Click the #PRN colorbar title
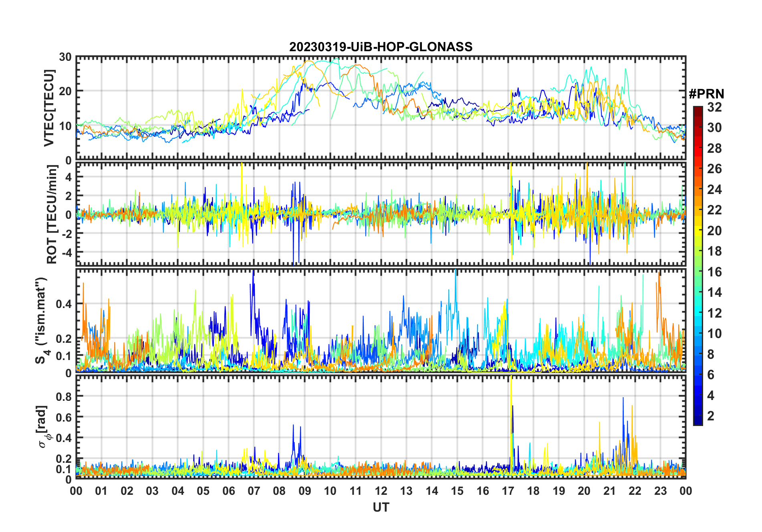 click(706, 94)
